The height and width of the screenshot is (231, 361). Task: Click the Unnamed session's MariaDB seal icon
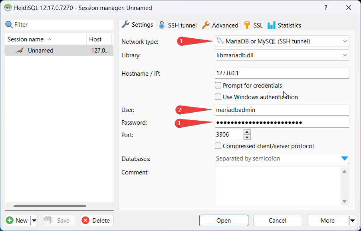[x=20, y=51]
